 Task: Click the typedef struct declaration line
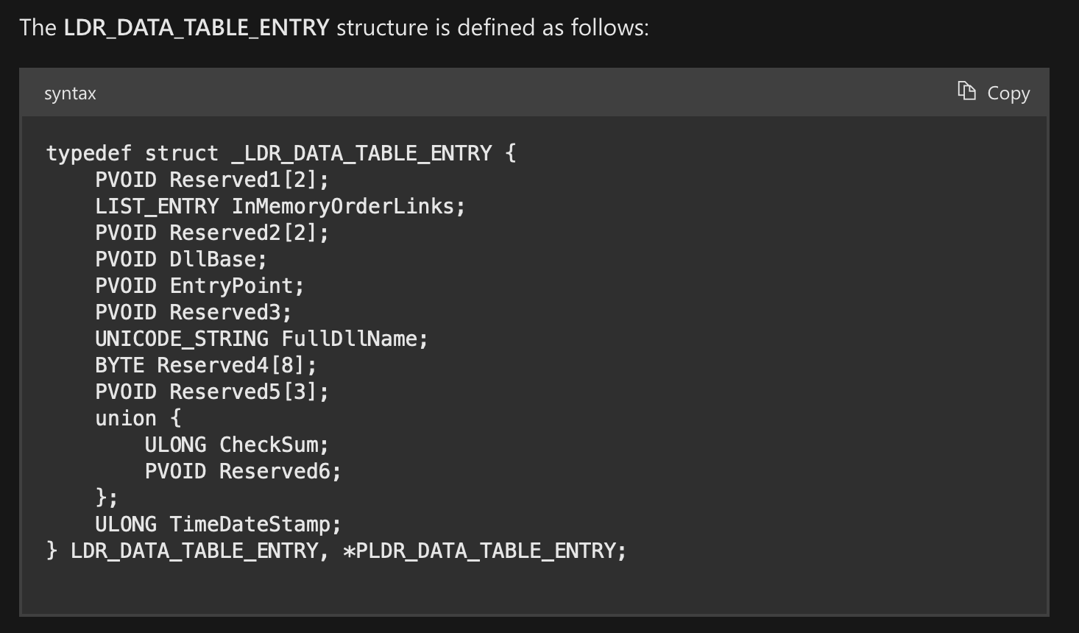280,152
